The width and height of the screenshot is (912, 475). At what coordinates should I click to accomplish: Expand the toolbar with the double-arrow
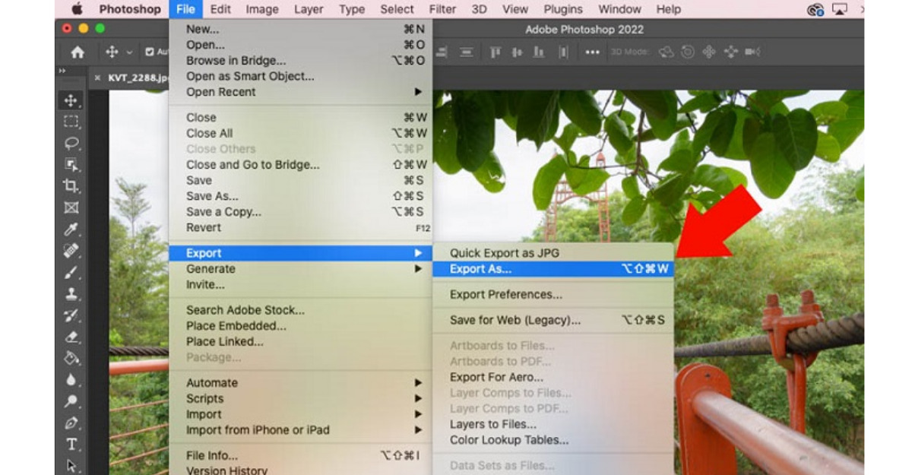pos(62,71)
